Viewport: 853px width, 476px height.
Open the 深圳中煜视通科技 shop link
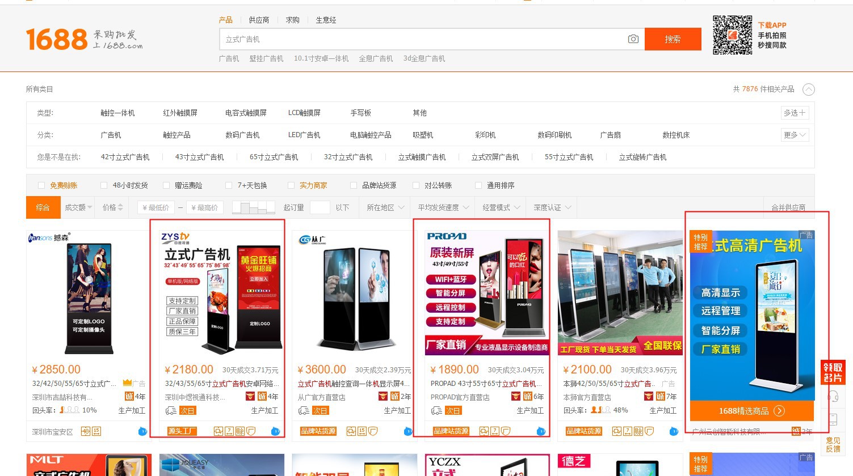pyautogui.click(x=195, y=397)
